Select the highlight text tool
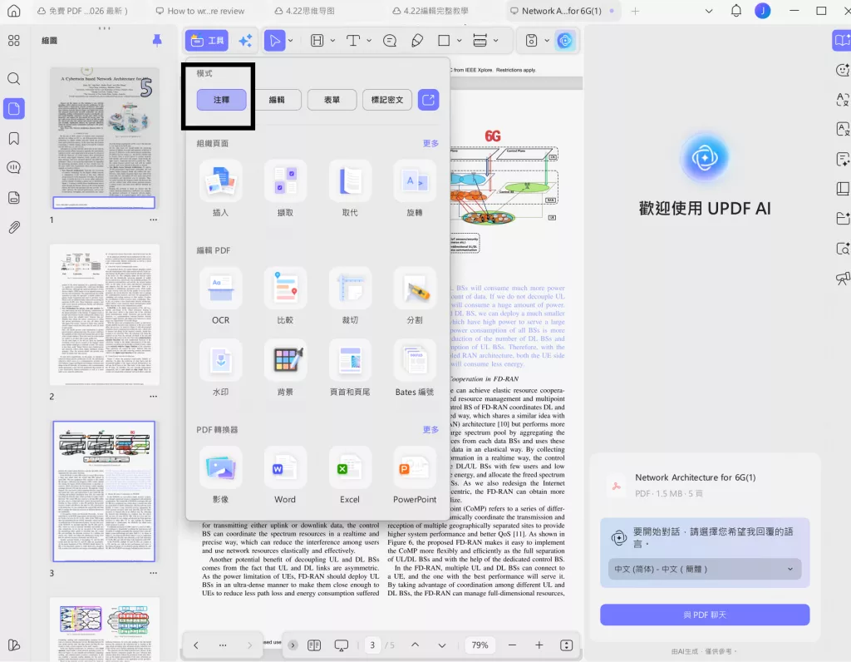The height and width of the screenshot is (662, 851). (x=317, y=41)
